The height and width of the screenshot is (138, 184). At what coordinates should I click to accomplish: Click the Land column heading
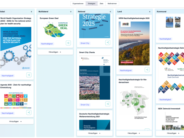[x=119, y=11]
